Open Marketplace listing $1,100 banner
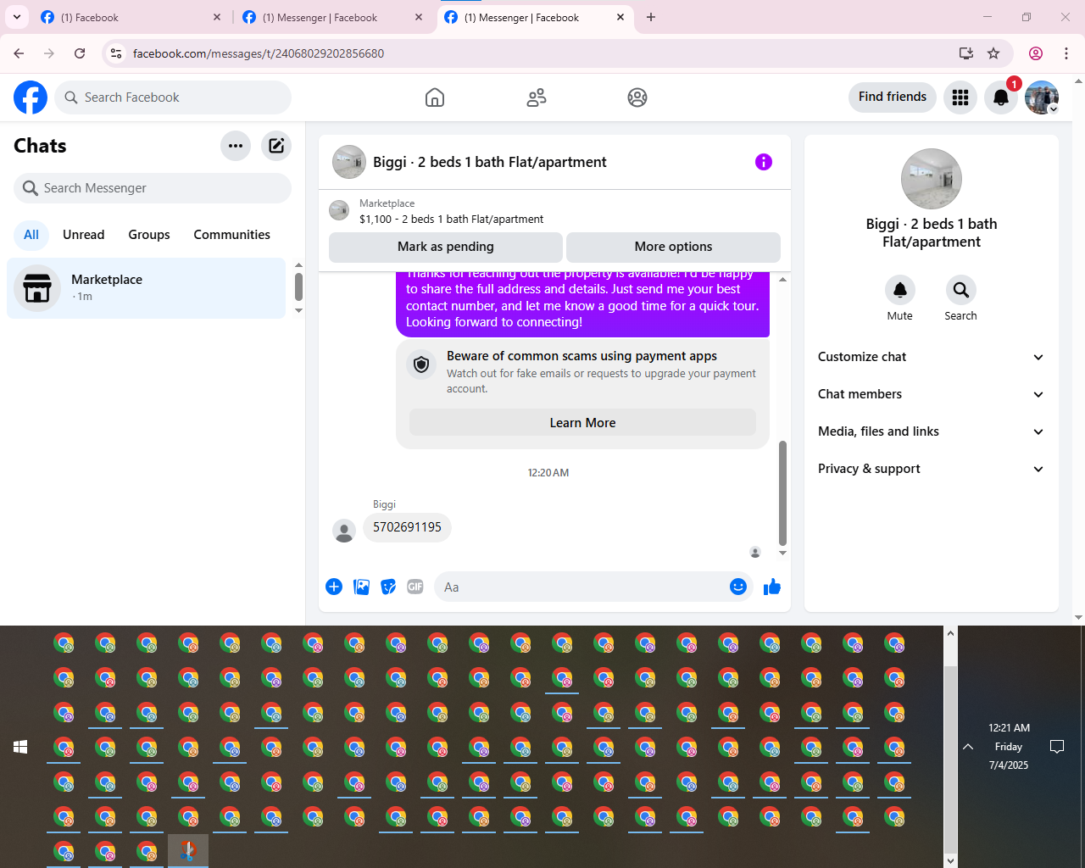Image resolution: width=1085 pixels, height=868 pixels. (554, 211)
